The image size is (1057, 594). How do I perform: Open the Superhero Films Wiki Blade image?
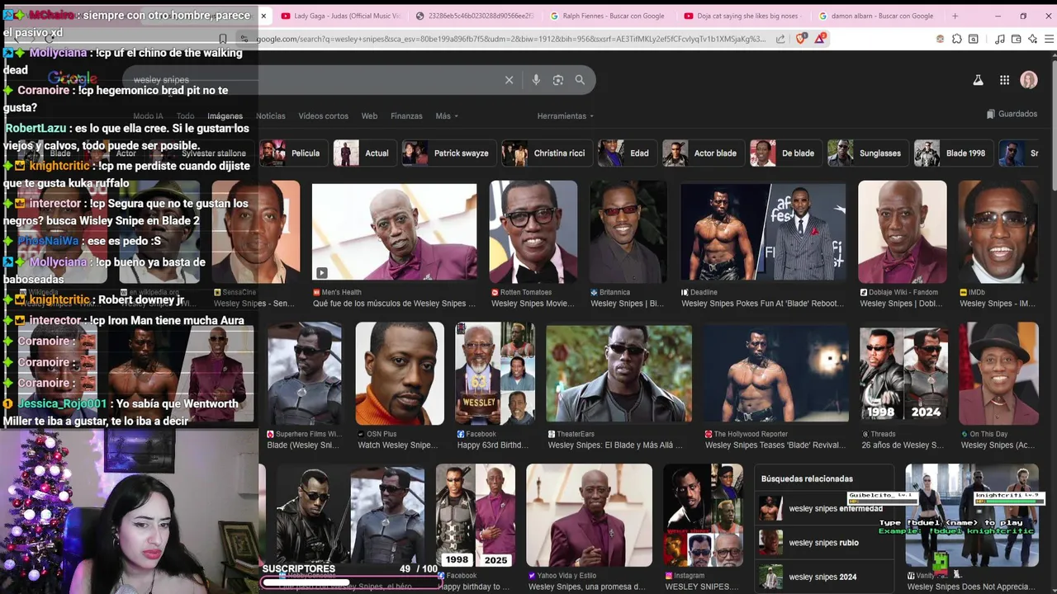304,374
